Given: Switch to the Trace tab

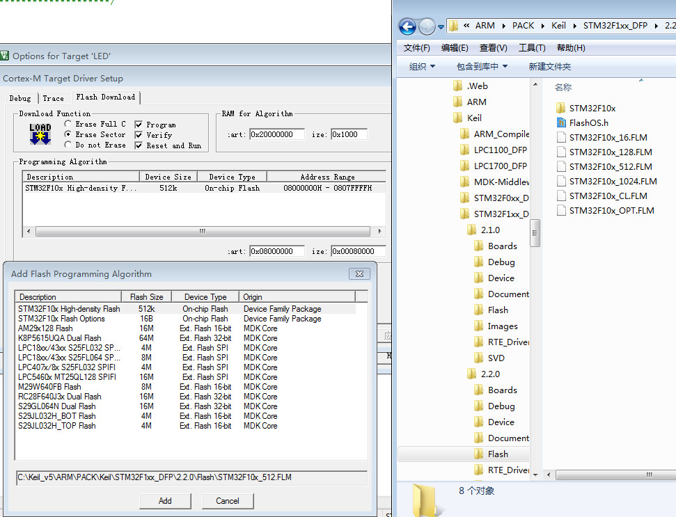Looking at the screenshot, I should pyautogui.click(x=53, y=98).
